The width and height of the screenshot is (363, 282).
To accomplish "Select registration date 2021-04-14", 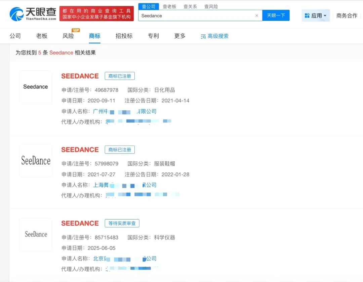I will click(x=175, y=101).
